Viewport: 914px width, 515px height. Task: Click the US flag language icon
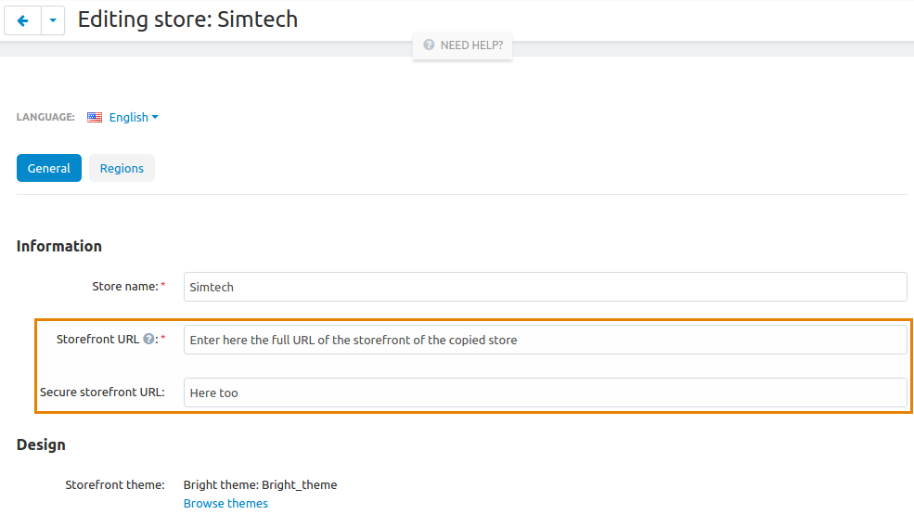(x=95, y=117)
